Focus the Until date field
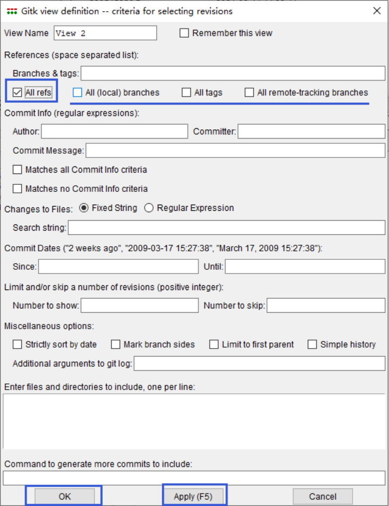Viewport: 389px width, 506px height. click(305, 266)
